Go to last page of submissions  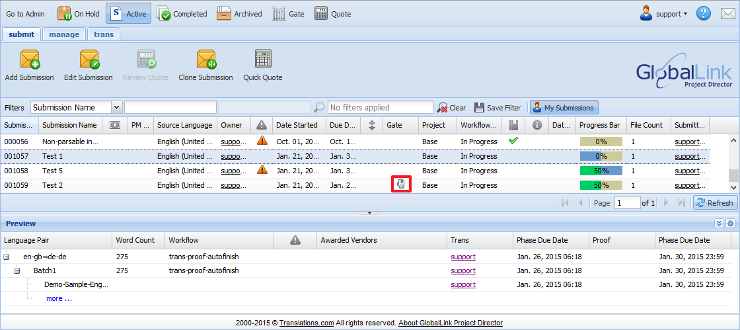tap(681, 202)
